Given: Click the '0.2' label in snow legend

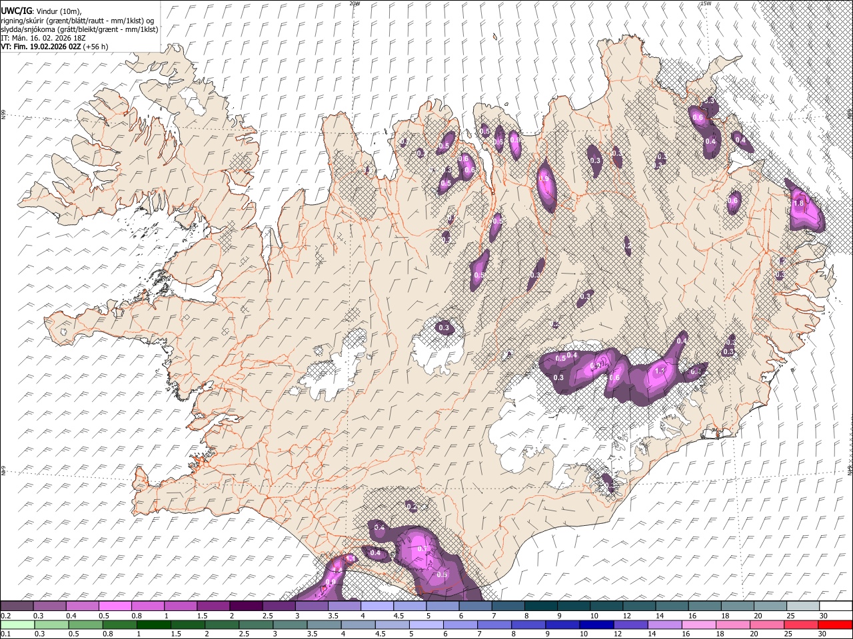Looking at the screenshot, I should pyautogui.click(x=5, y=616).
